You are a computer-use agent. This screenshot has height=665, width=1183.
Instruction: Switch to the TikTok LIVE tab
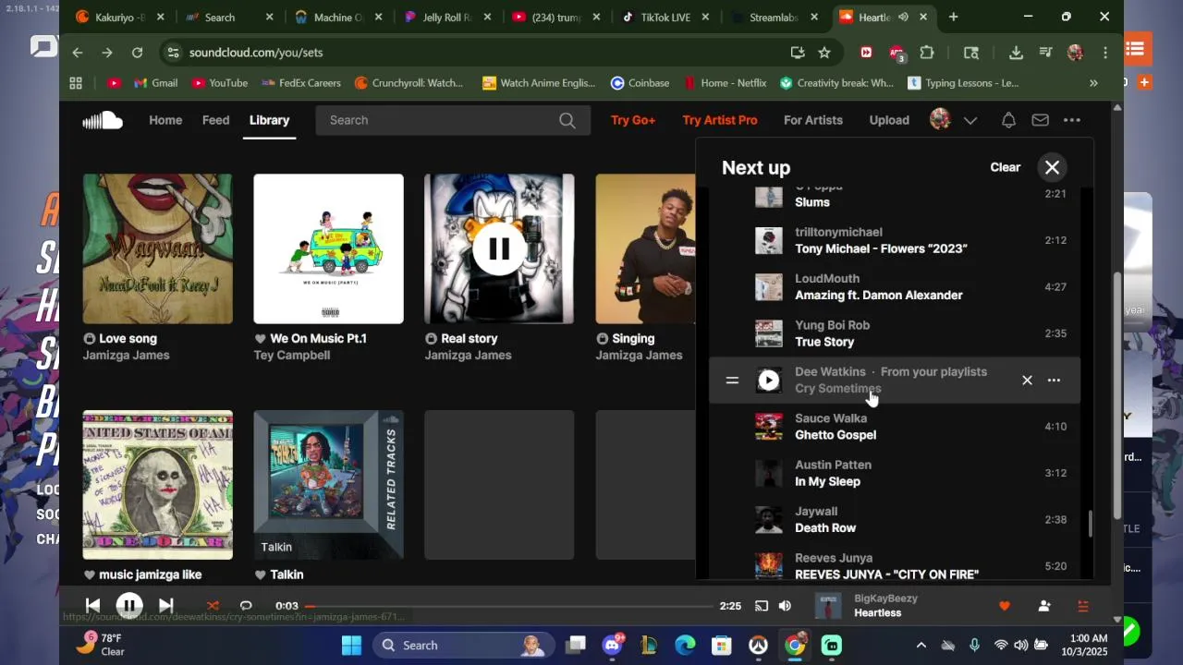click(x=665, y=17)
